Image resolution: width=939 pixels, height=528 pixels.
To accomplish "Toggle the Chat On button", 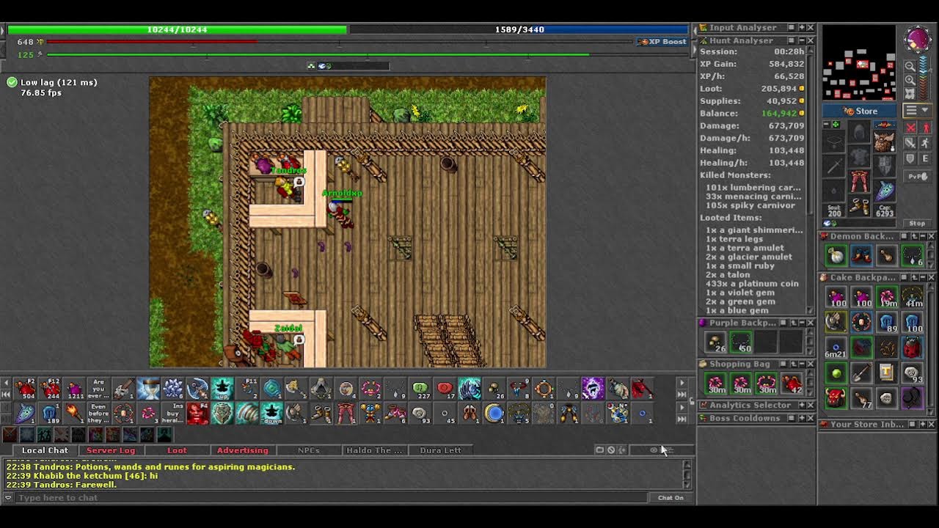I will [671, 497].
